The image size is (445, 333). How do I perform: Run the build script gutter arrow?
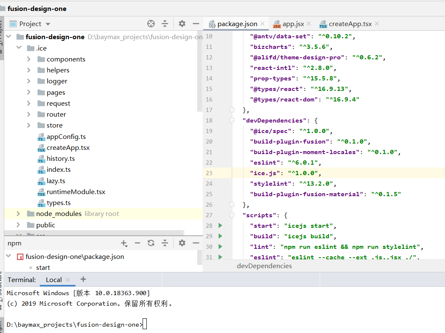coord(220,236)
